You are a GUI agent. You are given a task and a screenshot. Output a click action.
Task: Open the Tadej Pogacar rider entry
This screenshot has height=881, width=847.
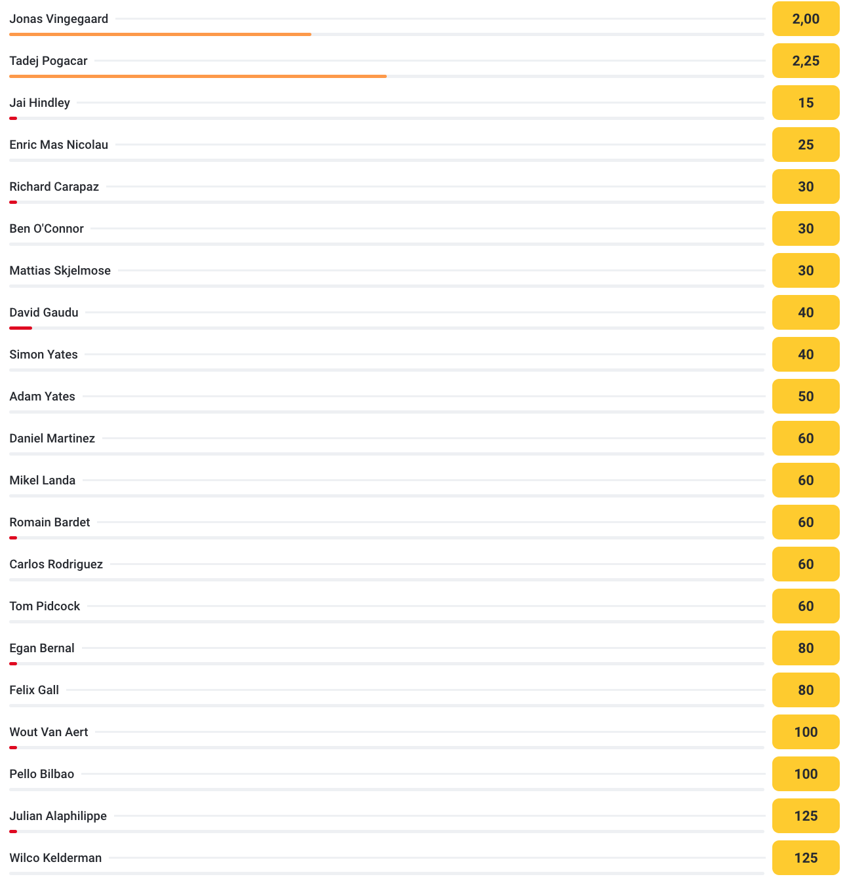pyautogui.click(x=49, y=61)
